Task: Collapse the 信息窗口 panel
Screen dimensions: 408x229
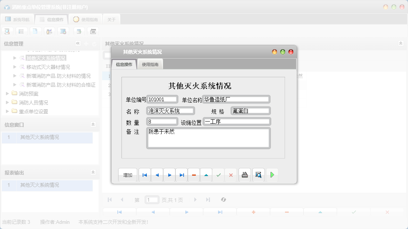Action: (93, 125)
